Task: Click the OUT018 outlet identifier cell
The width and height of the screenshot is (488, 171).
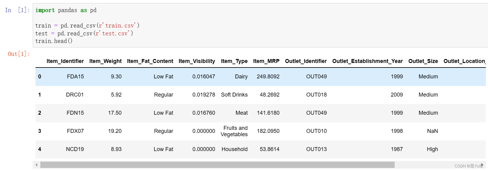Action: [x=316, y=95]
